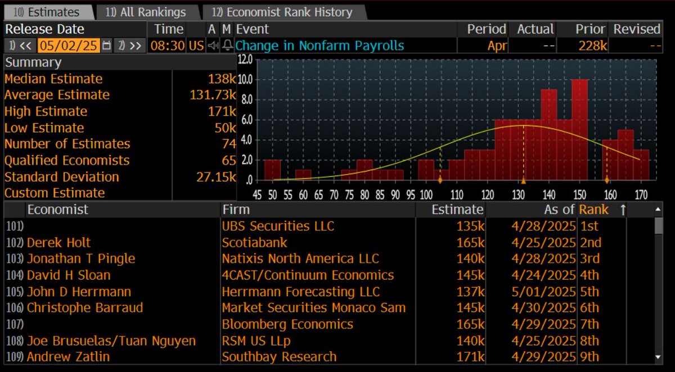
Task: Select David H Sloan economist
Action: 69,275
